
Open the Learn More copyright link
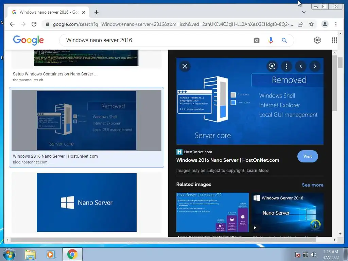coord(258,171)
